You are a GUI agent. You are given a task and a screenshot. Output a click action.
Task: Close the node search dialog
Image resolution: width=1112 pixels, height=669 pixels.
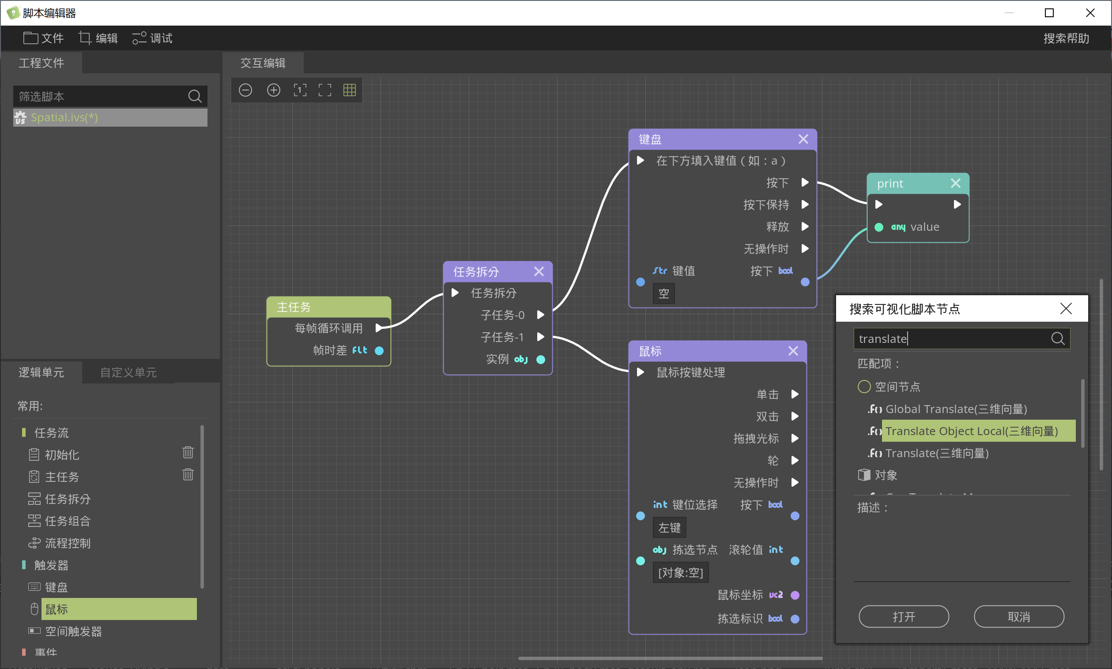(1066, 308)
